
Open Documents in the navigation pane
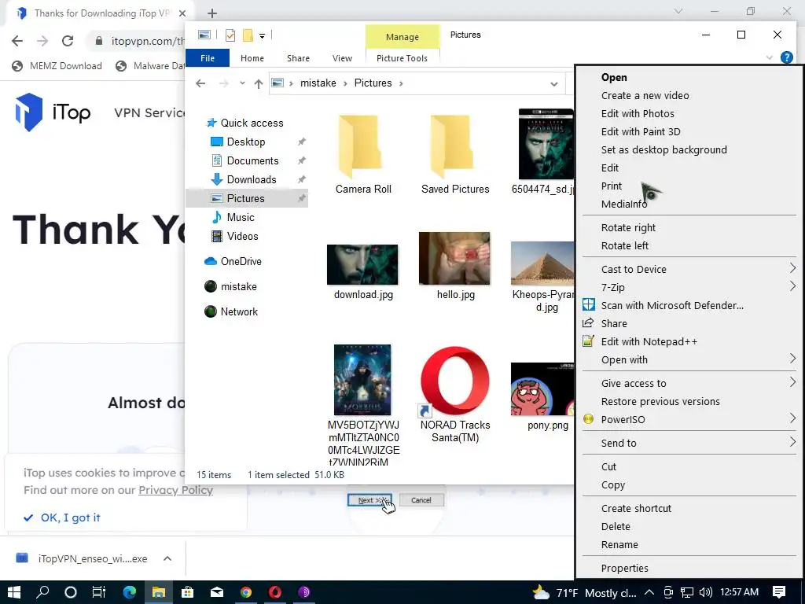[x=252, y=160]
